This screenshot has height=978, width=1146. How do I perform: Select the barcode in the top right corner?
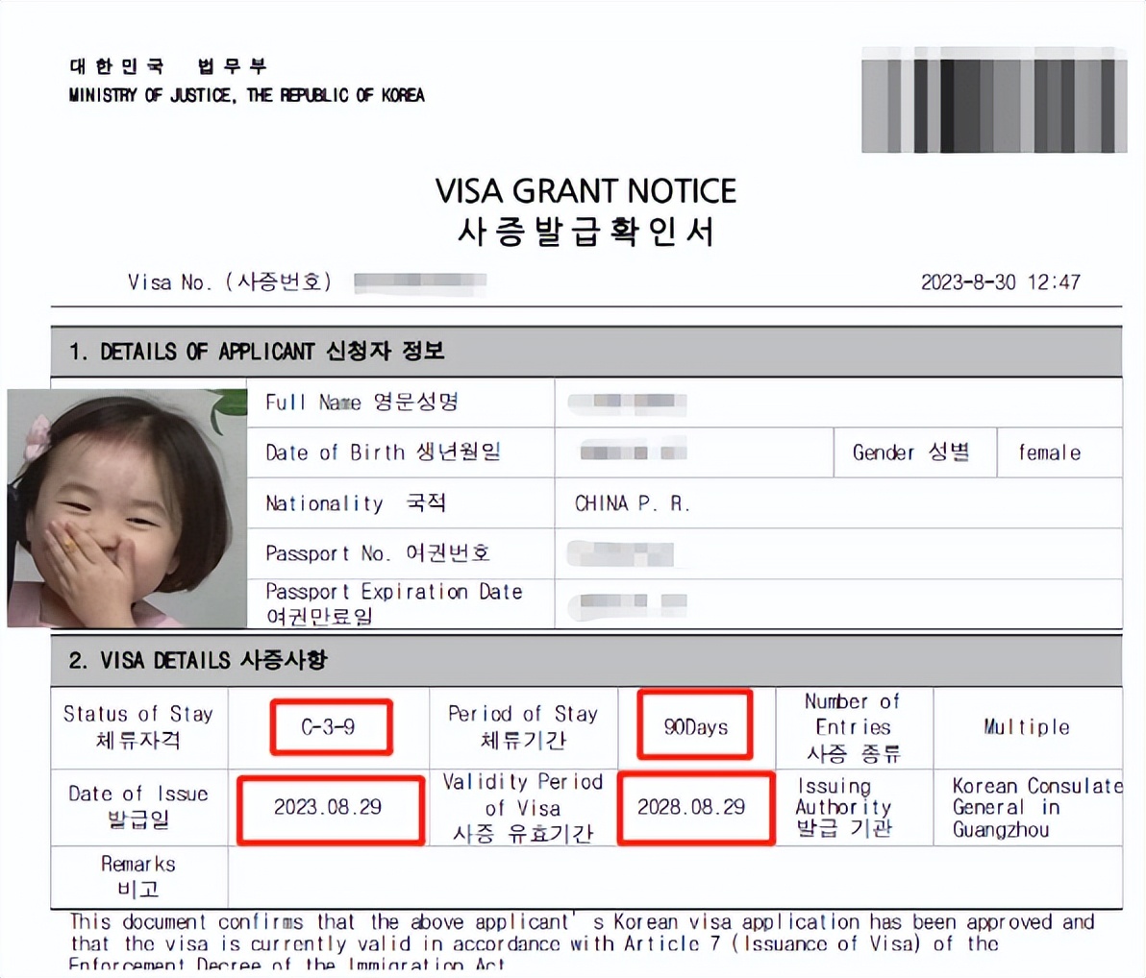point(995,101)
